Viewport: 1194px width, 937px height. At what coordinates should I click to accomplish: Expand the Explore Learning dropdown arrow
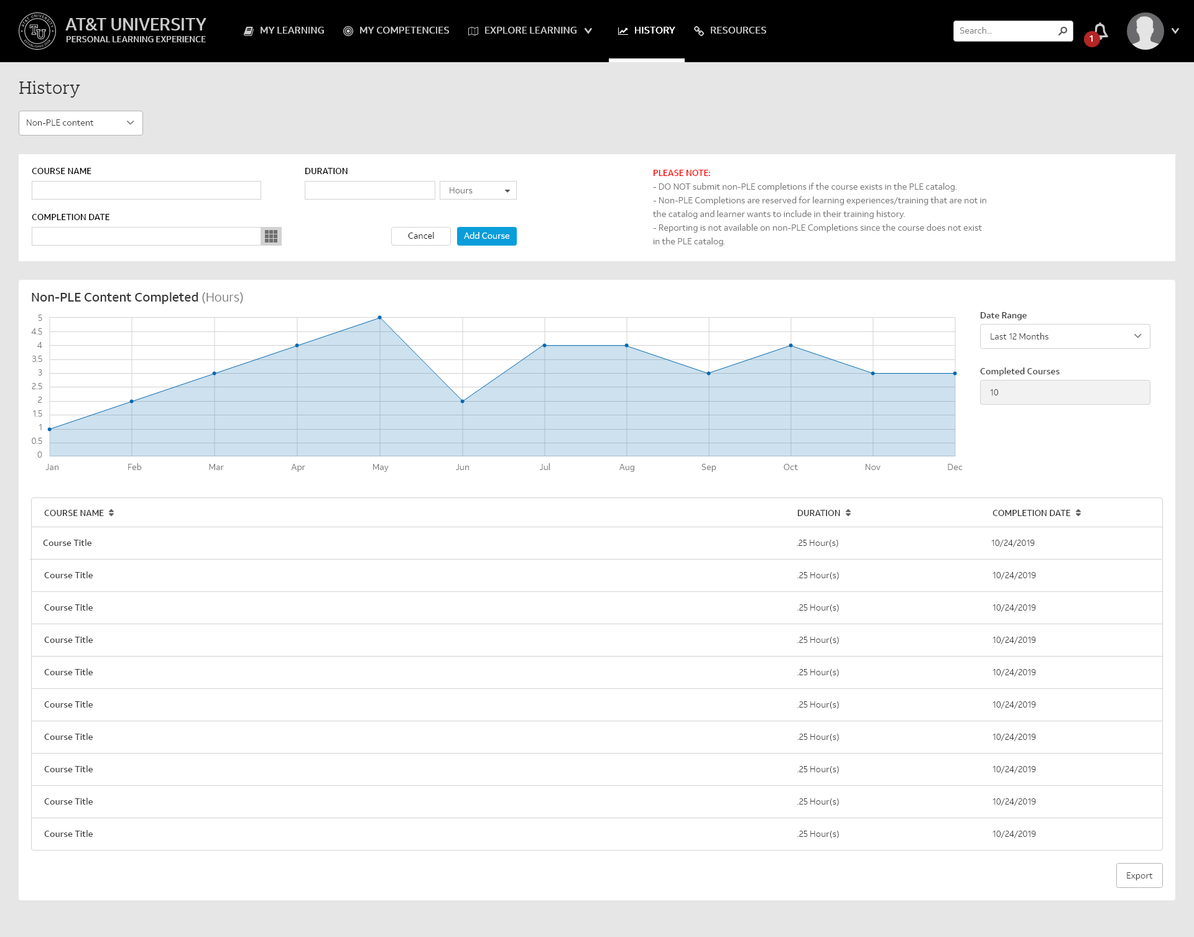tap(588, 31)
